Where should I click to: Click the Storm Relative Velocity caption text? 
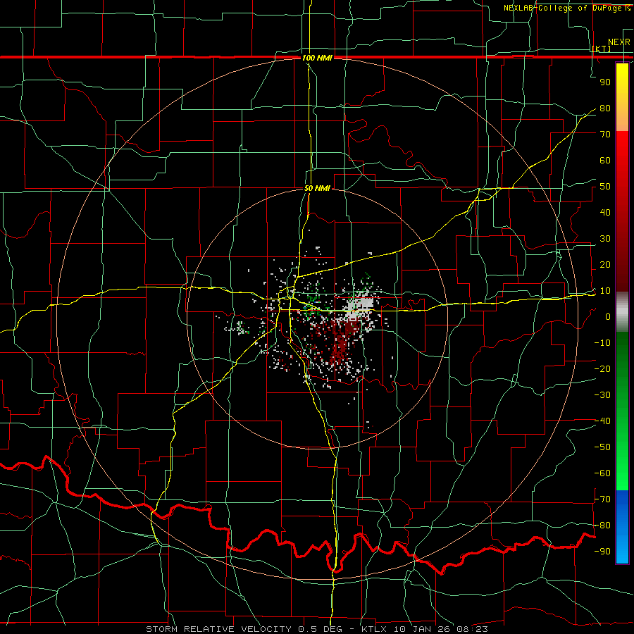click(x=316, y=629)
